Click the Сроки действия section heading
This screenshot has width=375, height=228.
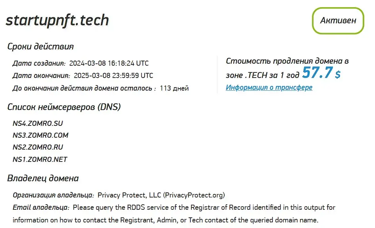(x=40, y=46)
